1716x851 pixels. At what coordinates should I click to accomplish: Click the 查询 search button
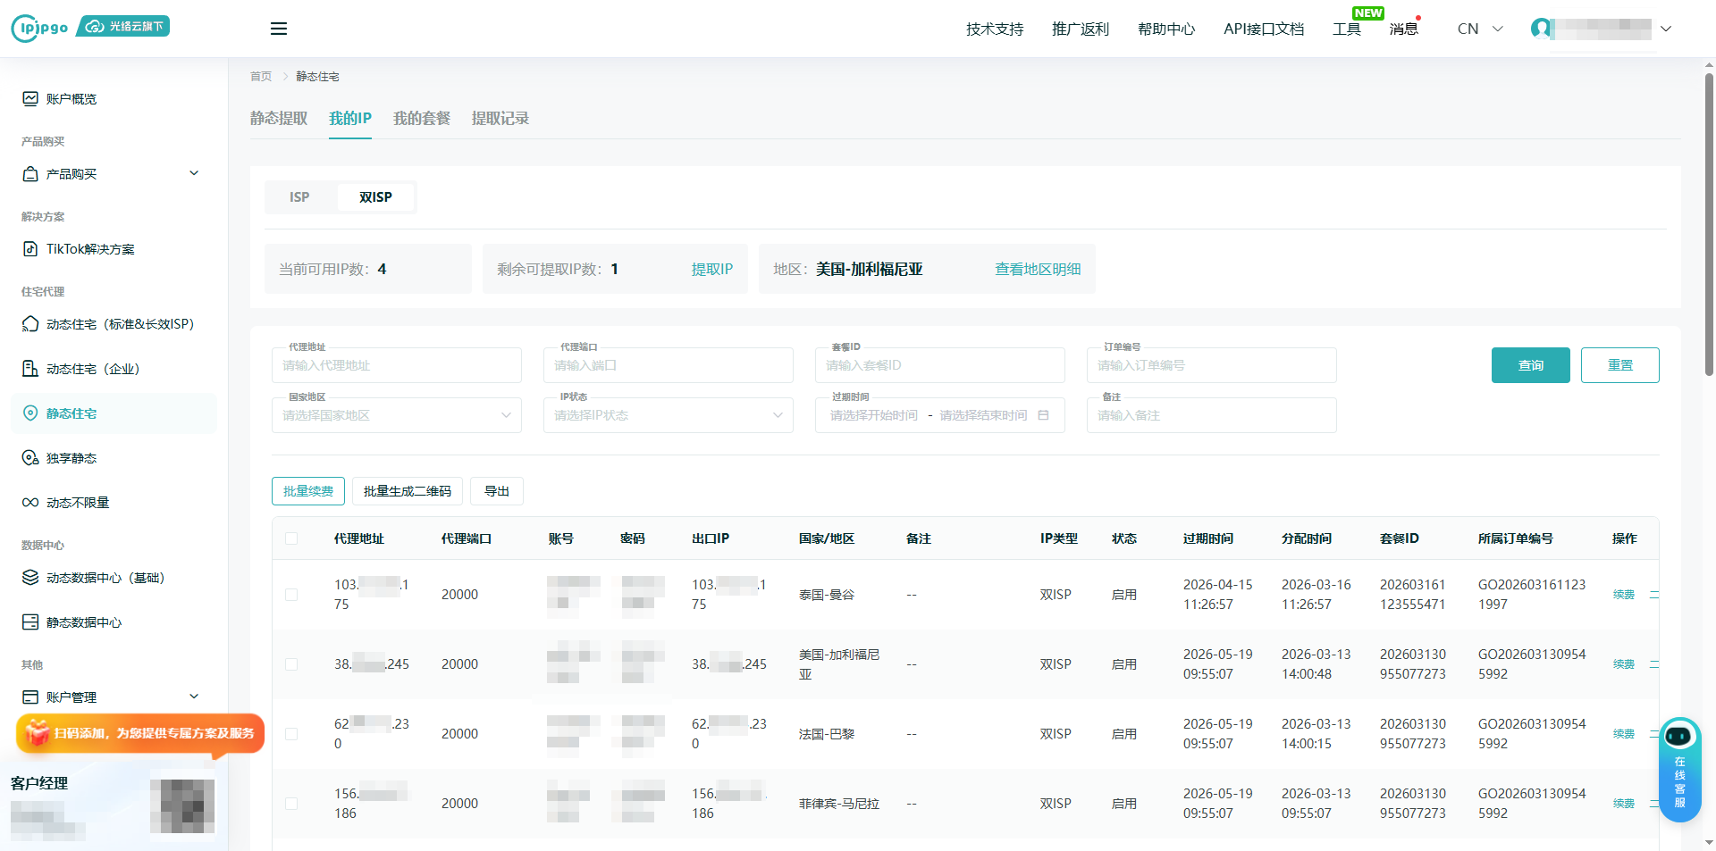[1530, 365]
